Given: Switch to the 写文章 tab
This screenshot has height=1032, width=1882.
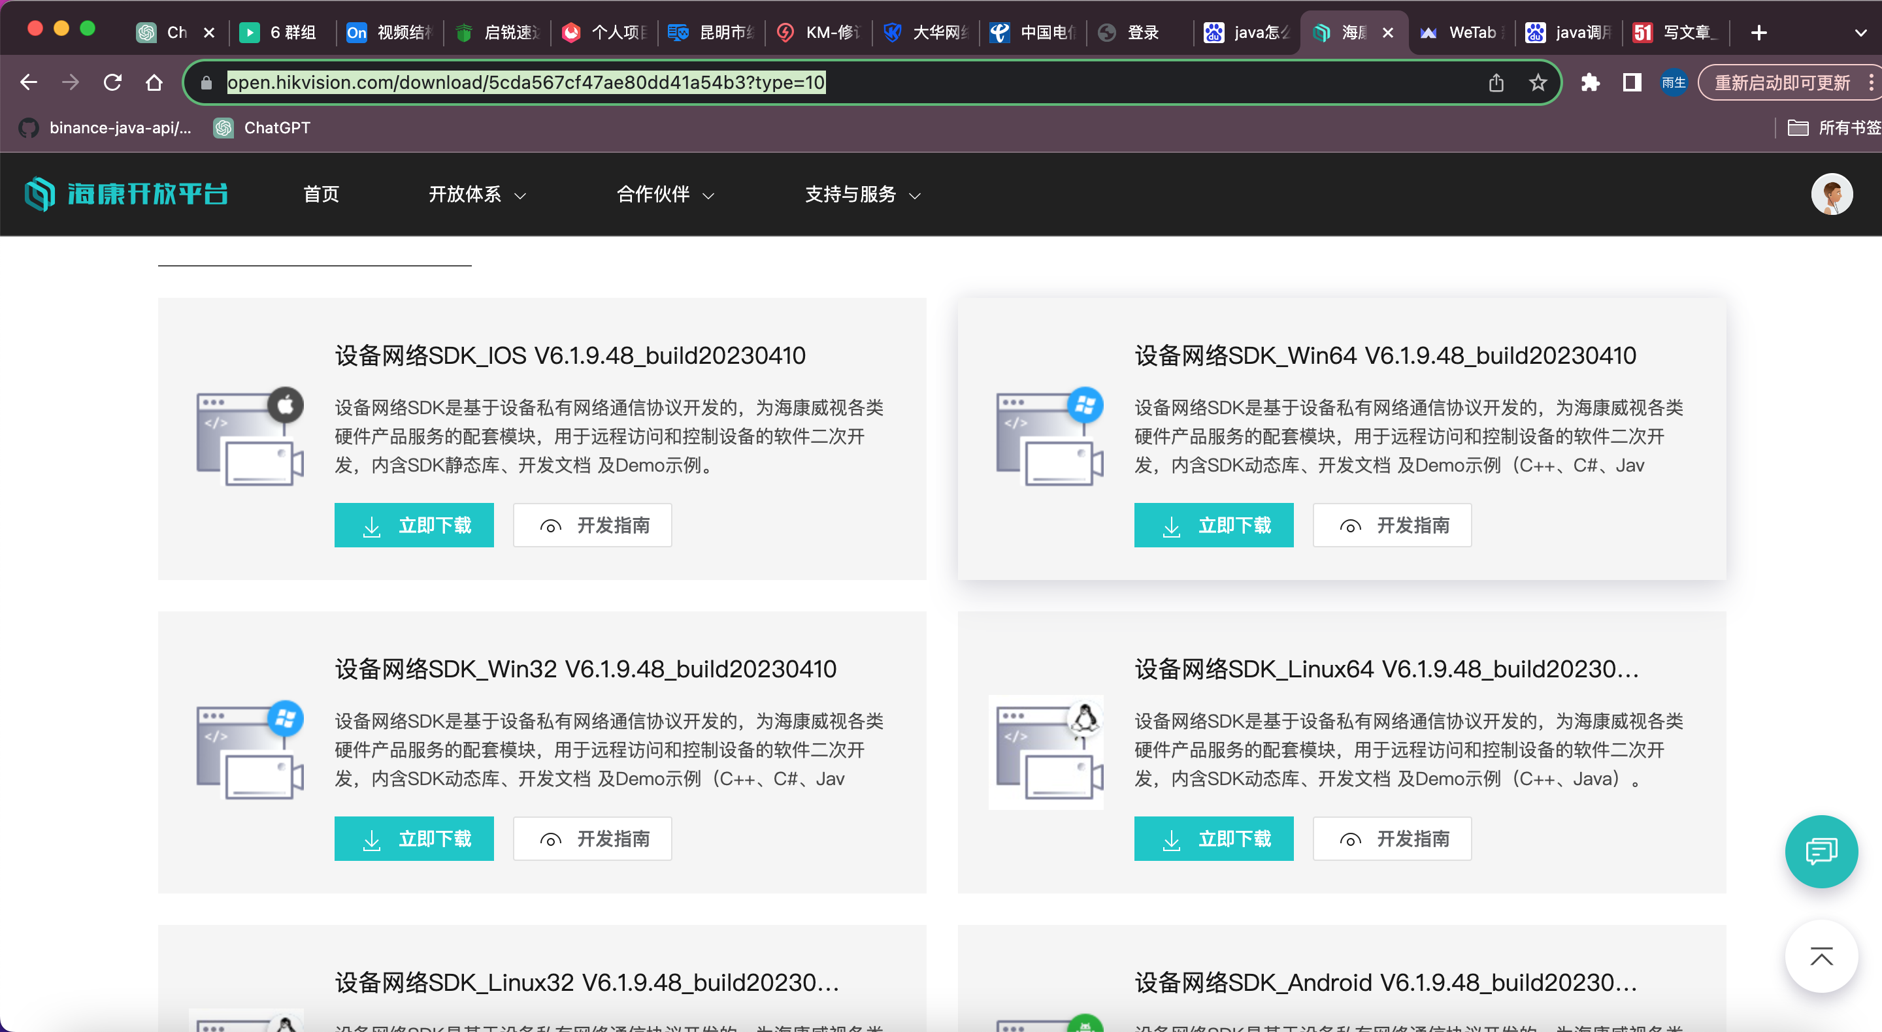Looking at the screenshot, I should pos(1674,33).
